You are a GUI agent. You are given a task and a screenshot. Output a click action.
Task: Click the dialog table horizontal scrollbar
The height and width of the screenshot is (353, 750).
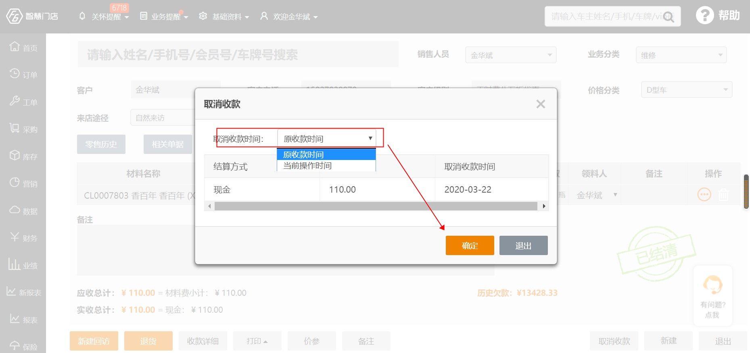(376, 206)
